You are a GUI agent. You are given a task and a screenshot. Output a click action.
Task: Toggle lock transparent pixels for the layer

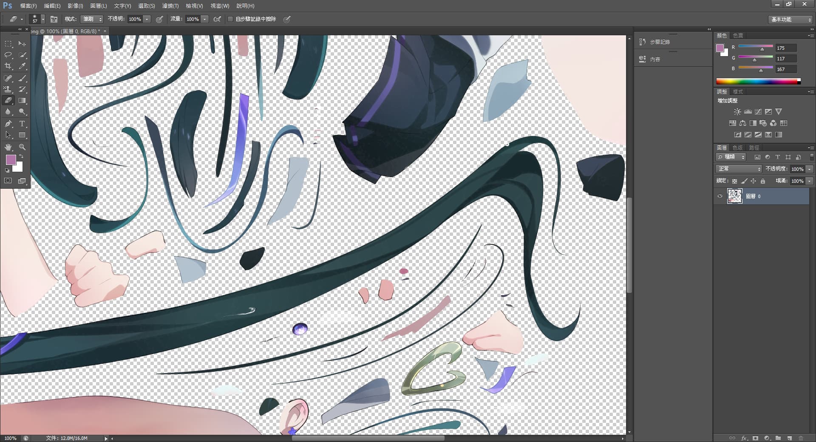point(734,181)
